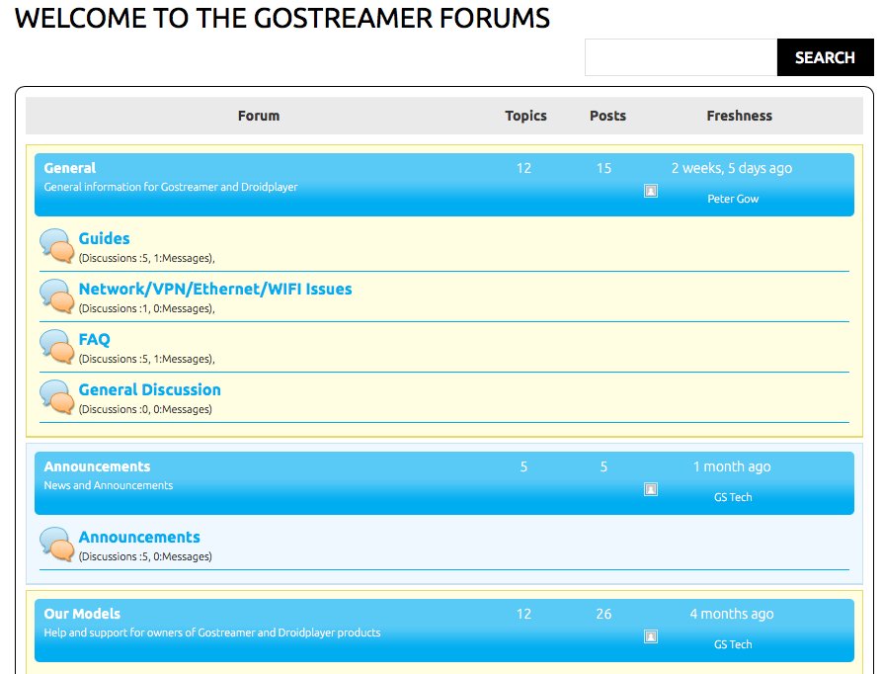This screenshot has width=883, height=674.
Task: Open the FAQ subforum link
Action: pyautogui.click(x=94, y=339)
